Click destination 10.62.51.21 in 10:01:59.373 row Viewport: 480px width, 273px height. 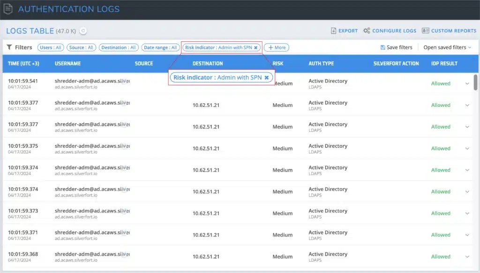tap(206, 213)
